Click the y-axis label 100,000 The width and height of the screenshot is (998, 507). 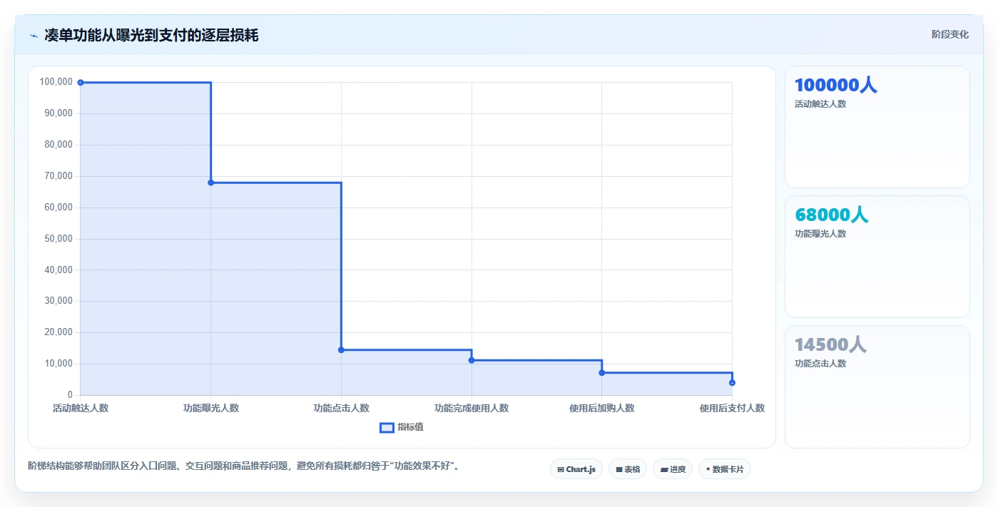[x=56, y=82]
